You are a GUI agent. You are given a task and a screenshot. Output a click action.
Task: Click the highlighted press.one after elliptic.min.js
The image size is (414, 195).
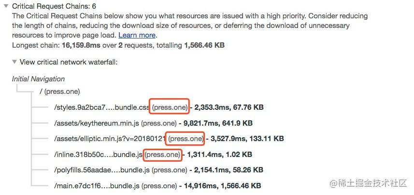[x=185, y=138]
